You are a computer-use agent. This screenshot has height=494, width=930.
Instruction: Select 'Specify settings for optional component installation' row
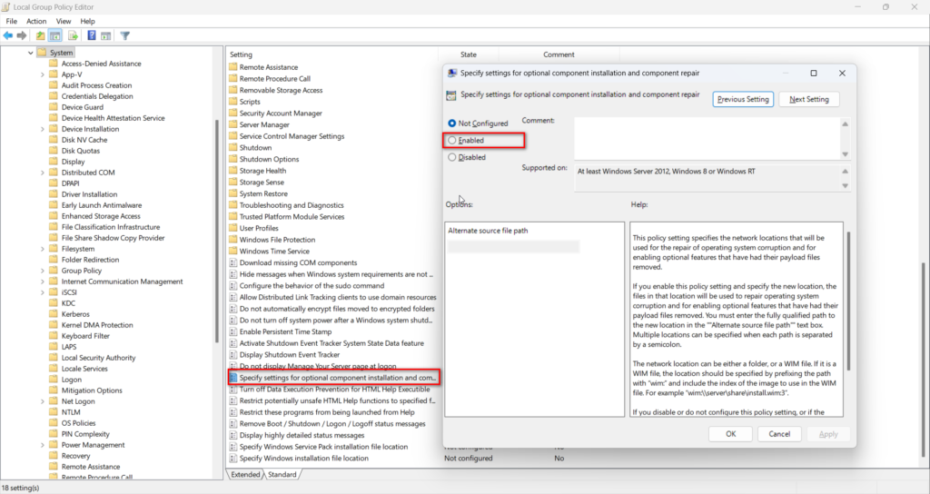pyautogui.click(x=333, y=378)
